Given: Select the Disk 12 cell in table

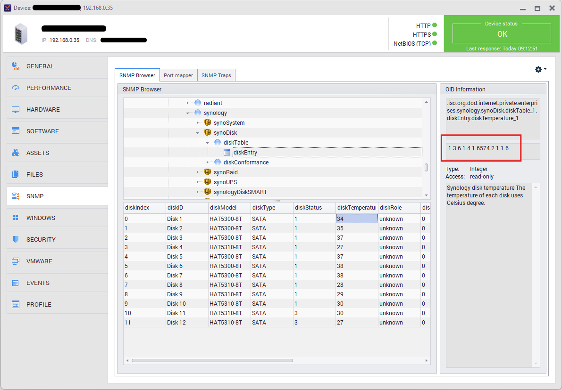Looking at the screenshot, I should tap(176, 323).
